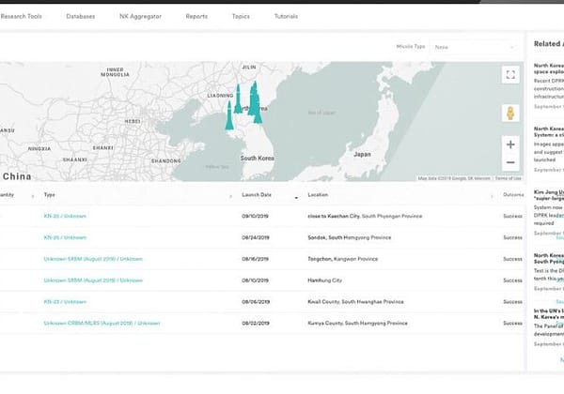The width and height of the screenshot is (564, 394).
Task: Open Unknown CRBM/MLRS (August 2019) entry
Action: 102,323
